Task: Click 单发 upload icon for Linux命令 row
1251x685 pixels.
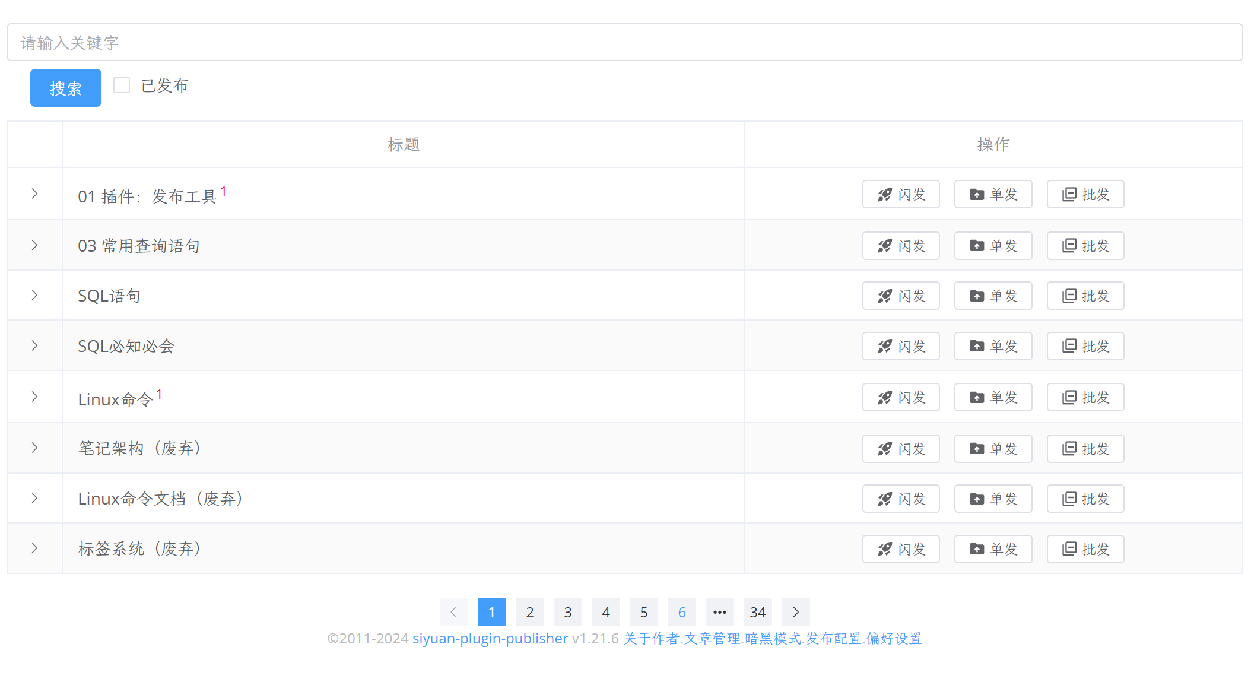Action: click(x=977, y=397)
